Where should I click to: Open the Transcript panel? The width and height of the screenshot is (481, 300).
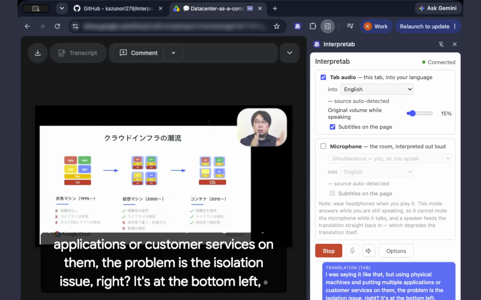click(x=78, y=53)
